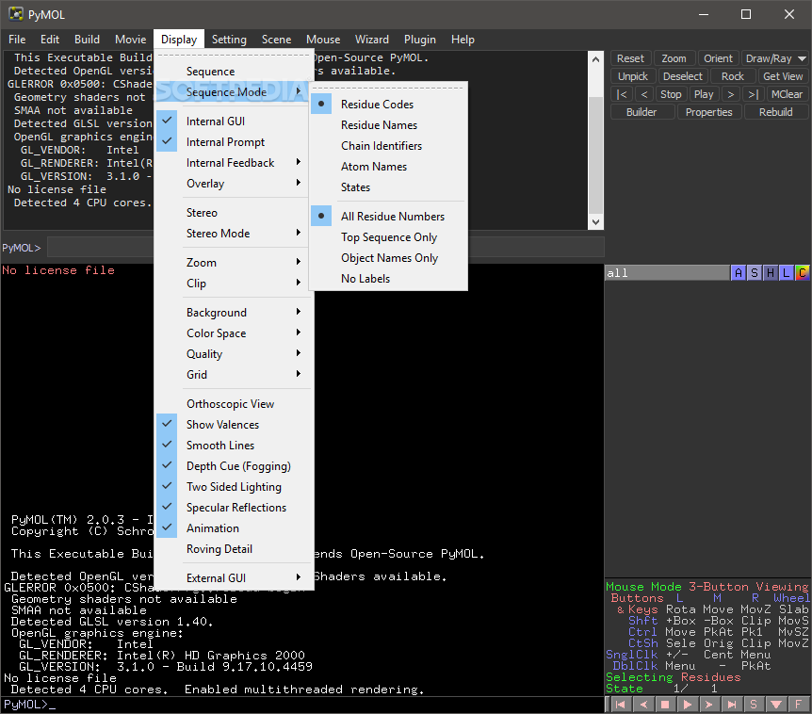Expand the Internal Feedback submenu
The height and width of the screenshot is (714, 812).
[x=234, y=163]
